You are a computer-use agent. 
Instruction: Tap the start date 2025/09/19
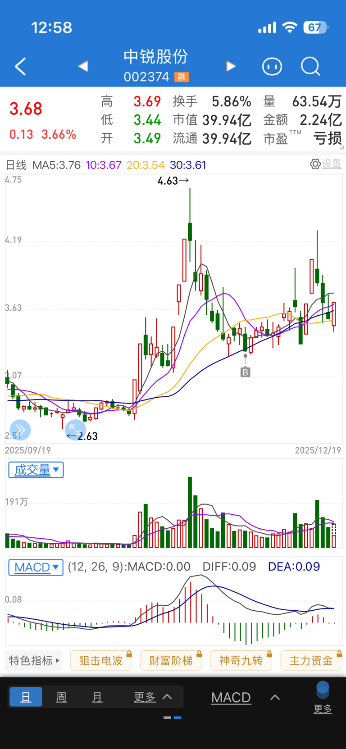[28, 450]
